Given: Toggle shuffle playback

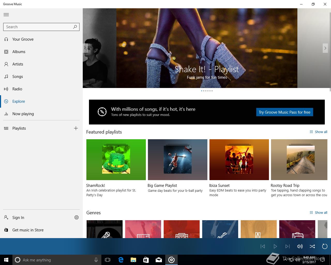Looking at the screenshot, I should (x=312, y=246).
